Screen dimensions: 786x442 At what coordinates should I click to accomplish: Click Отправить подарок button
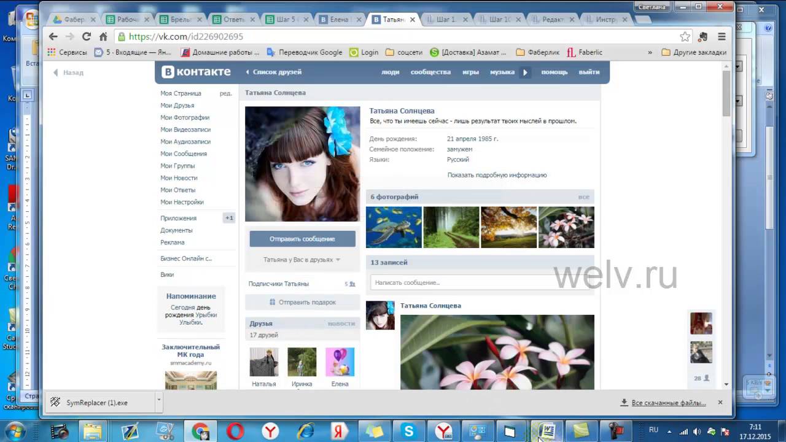tap(302, 302)
